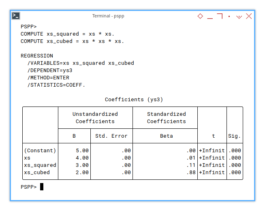265x211 pixels.
Task: Click the /METHOD=ENTER line
Action: click(48, 77)
